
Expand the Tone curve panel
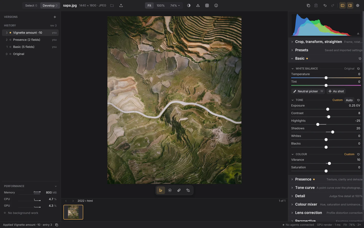[326, 188]
